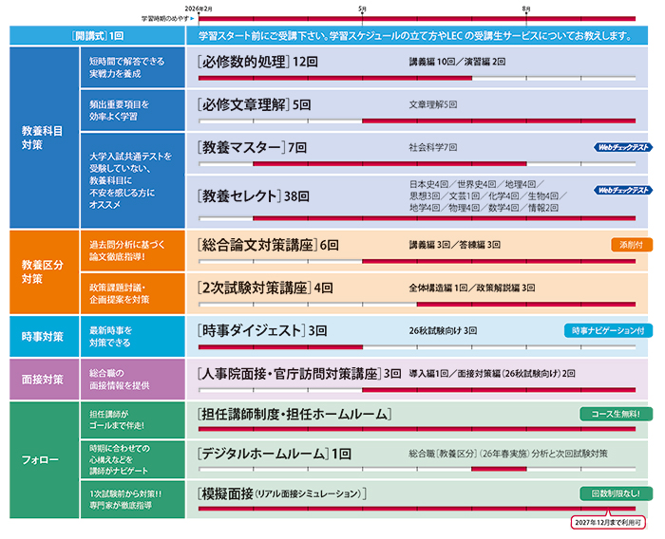Click the 総合論文対策講座 course title
665x539 pixels.
coord(256,244)
